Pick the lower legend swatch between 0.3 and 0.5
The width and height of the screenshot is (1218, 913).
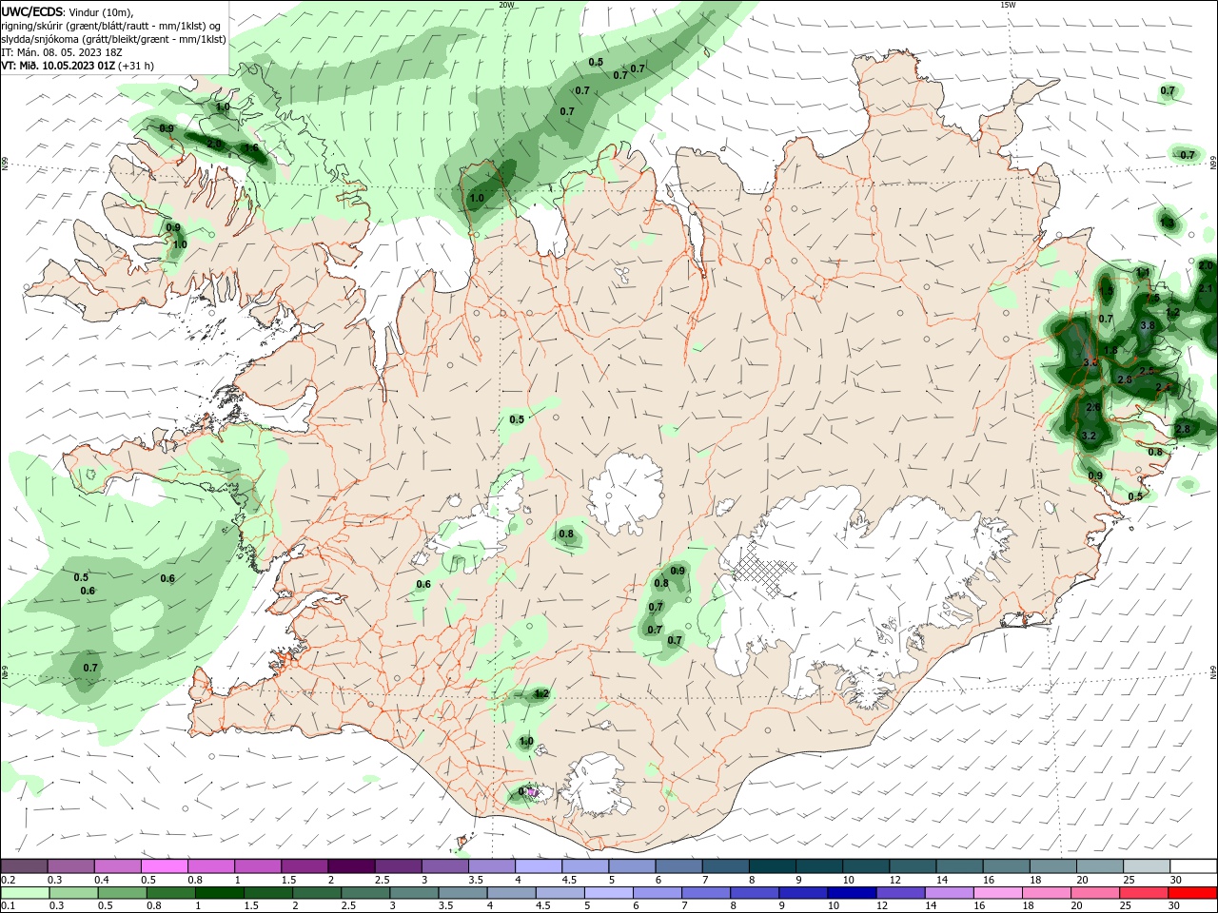click(x=73, y=893)
